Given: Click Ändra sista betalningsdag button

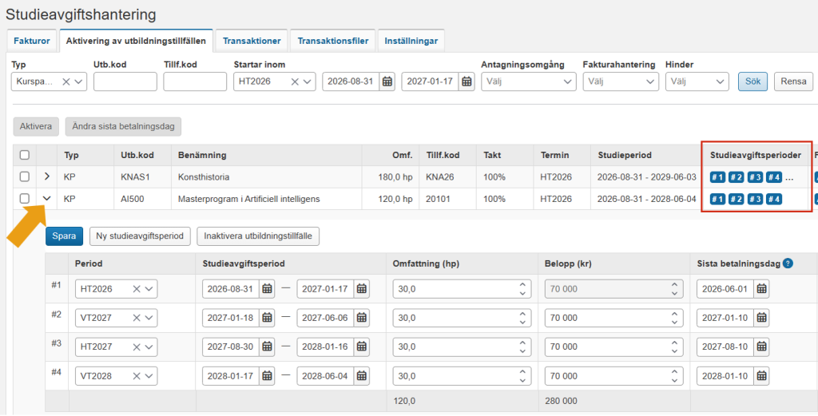Looking at the screenshot, I should coord(123,127).
